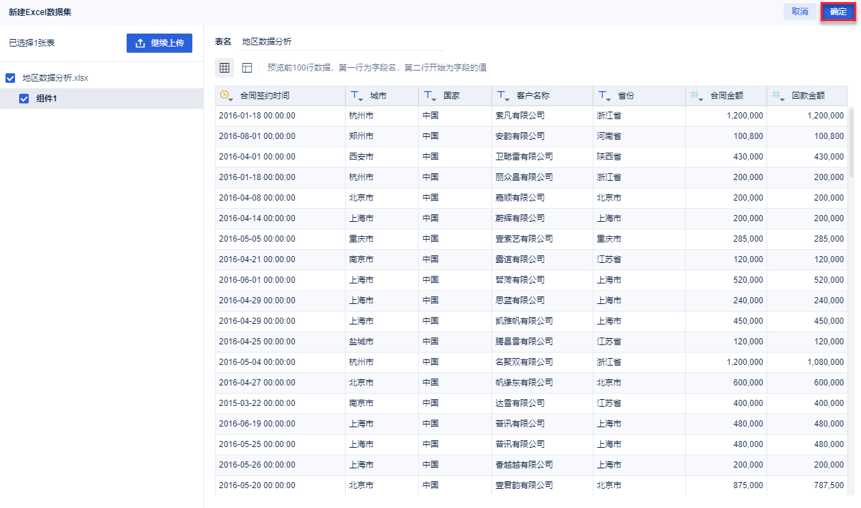This screenshot has width=861, height=508.
Task: Click the 河南省 province cell
Action: 639,136
